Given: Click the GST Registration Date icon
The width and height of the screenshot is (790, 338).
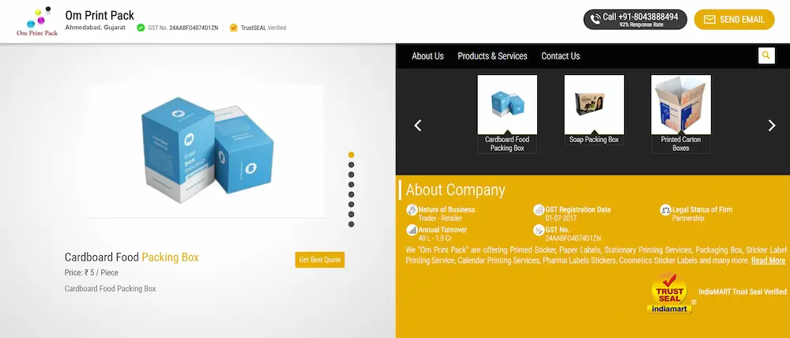Looking at the screenshot, I should [x=539, y=210].
